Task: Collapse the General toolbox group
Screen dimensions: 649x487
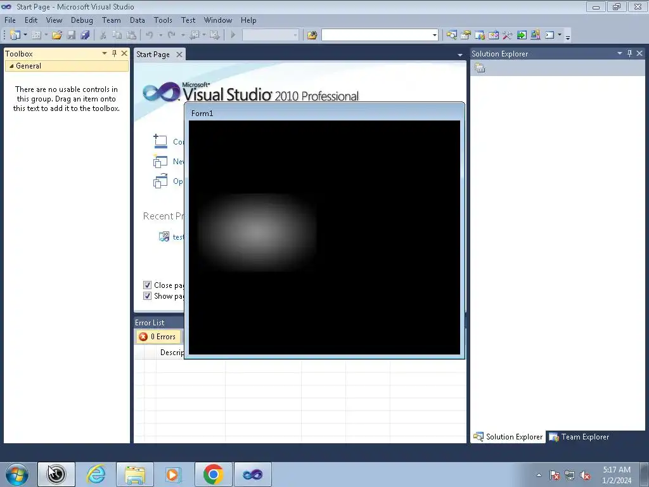Action: pos(11,66)
